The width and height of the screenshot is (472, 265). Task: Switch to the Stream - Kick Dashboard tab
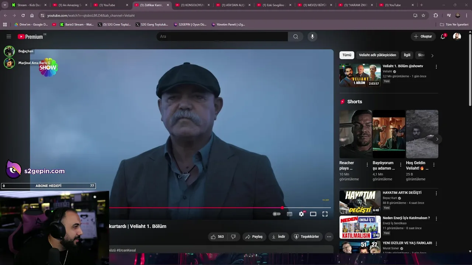(x=29, y=5)
